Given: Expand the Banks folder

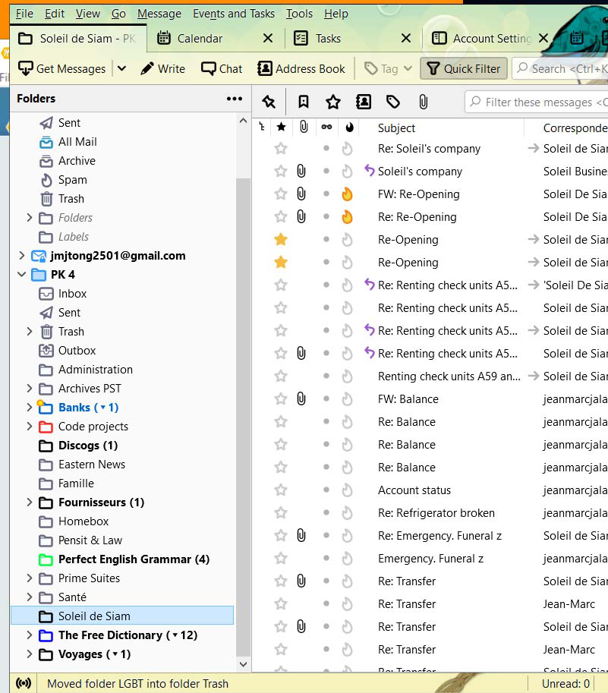Looking at the screenshot, I should 30,408.
